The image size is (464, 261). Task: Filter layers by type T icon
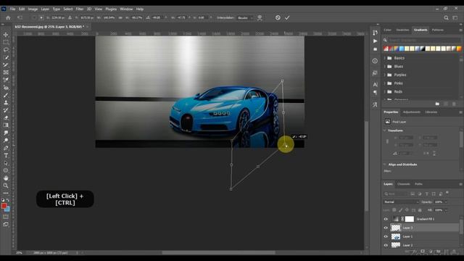pos(426,194)
